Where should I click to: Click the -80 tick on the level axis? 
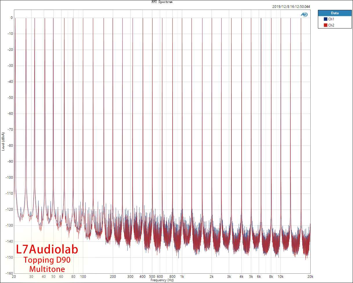point(10,146)
